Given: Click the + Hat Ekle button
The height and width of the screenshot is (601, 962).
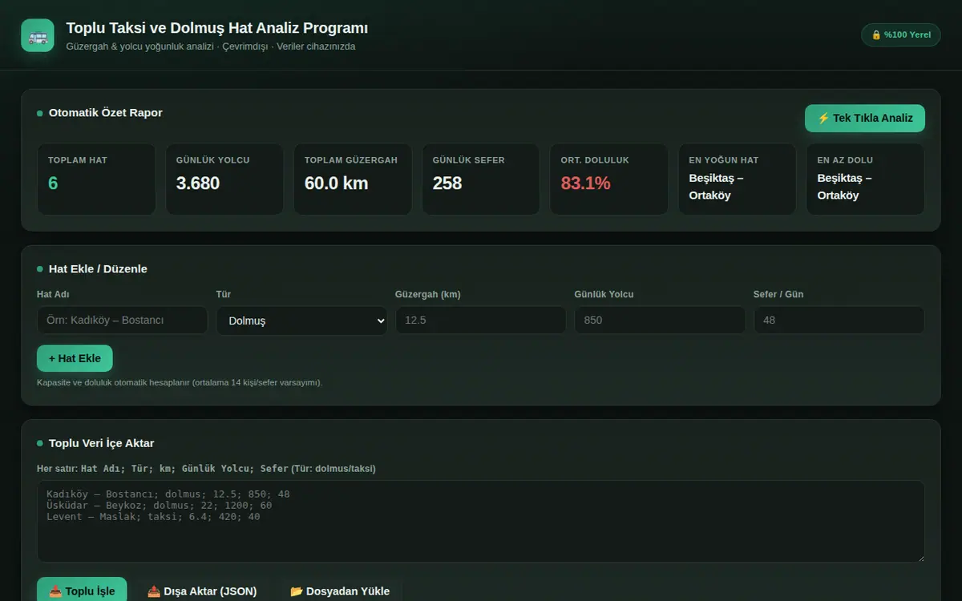Looking at the screenshot, I should point(75,358).
